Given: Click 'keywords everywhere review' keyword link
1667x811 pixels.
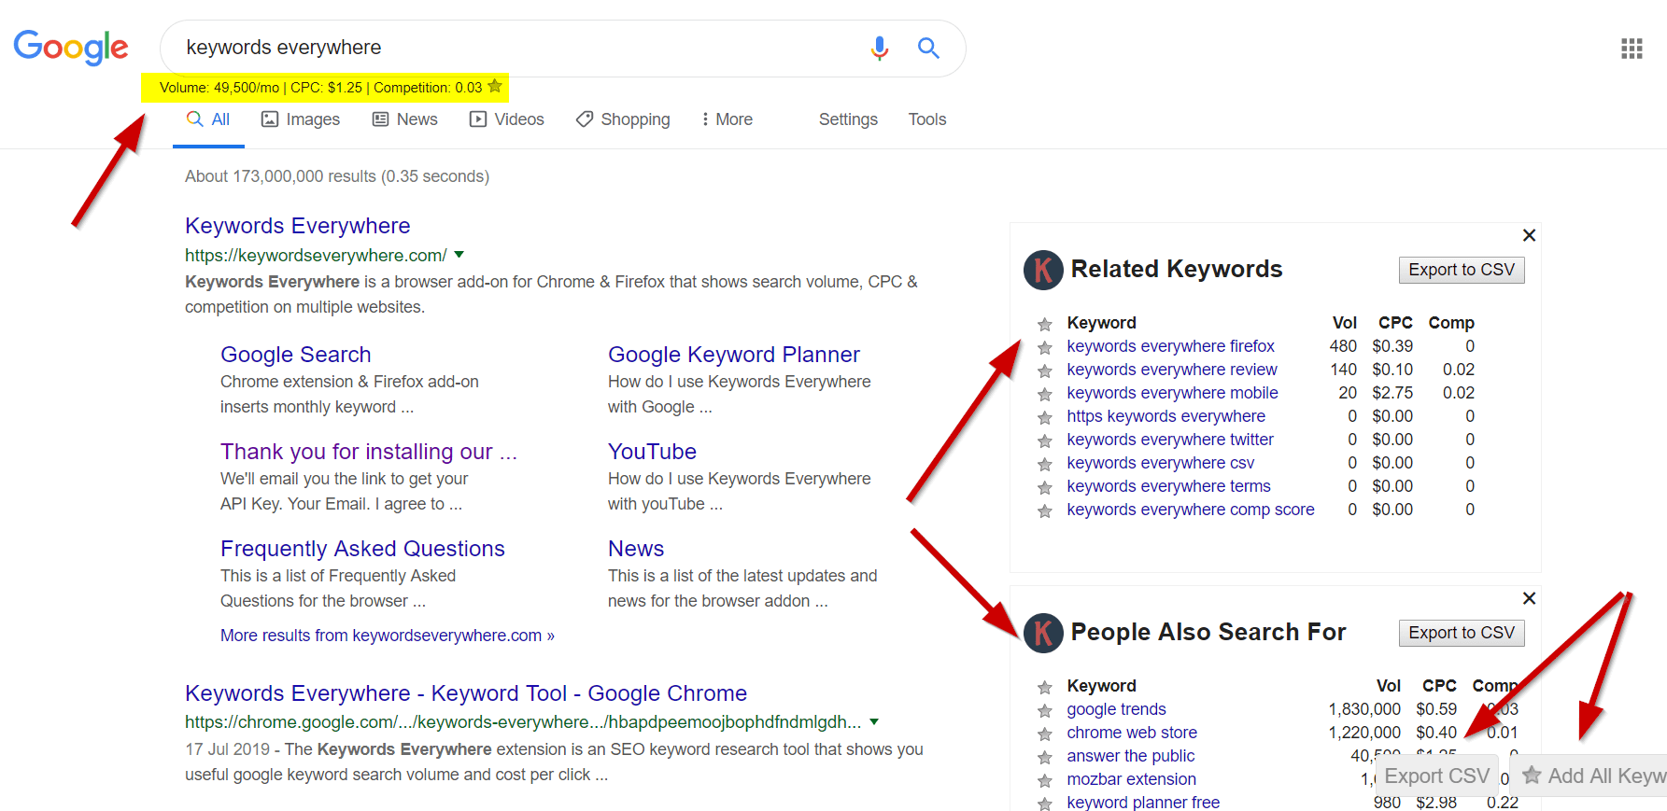Looking at the screenshot, I should 1172,370.
